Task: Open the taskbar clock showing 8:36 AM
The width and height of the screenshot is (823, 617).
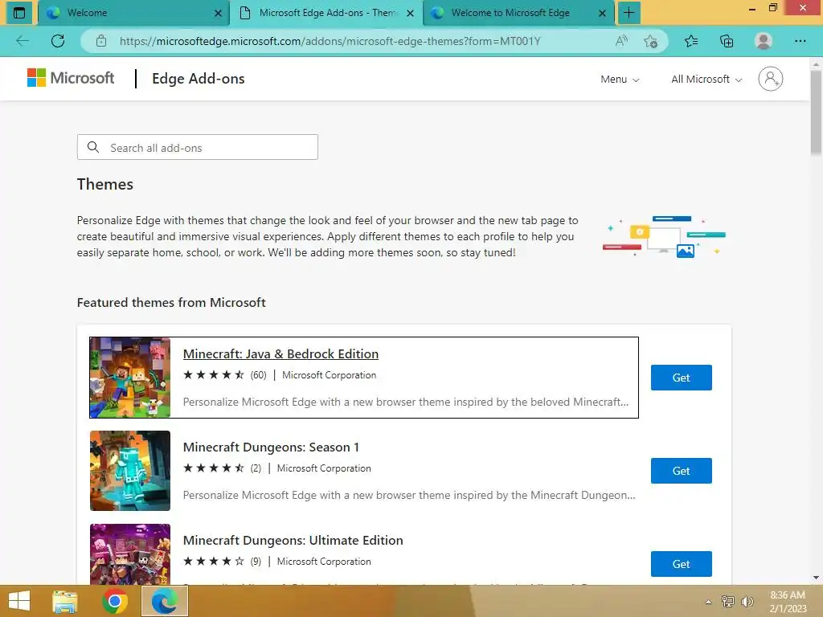Action: (788, 602)
